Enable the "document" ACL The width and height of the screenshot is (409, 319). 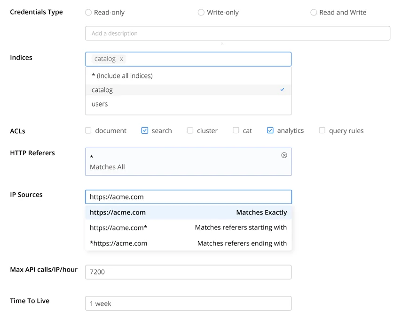[x=88, y=130]
